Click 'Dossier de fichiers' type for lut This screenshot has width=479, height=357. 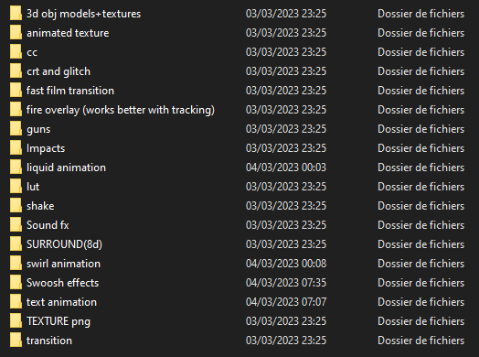click(421, 187)
